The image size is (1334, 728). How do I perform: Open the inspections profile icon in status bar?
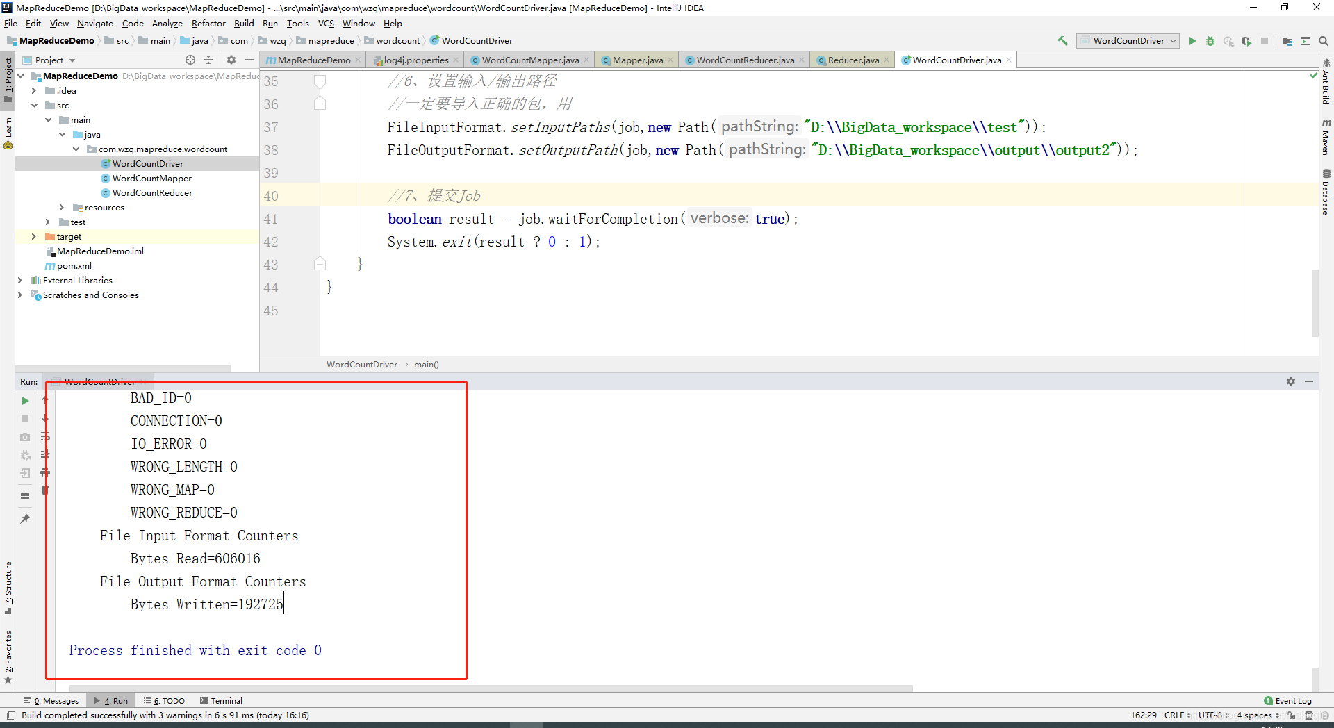(x=1309, y=715)
